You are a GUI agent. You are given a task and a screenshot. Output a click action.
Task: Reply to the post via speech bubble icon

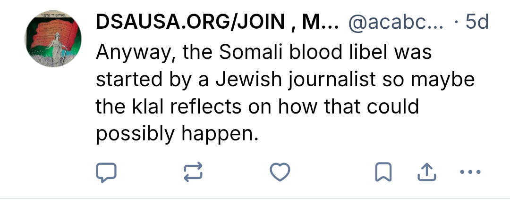106,173
